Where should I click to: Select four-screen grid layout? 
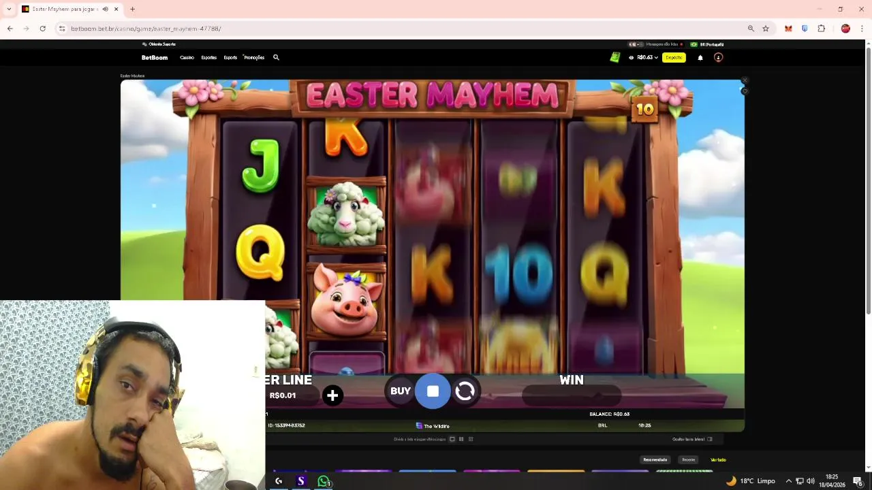[x=471, y=439]
